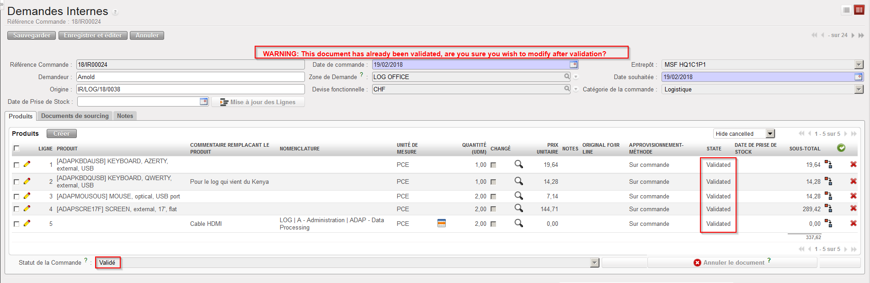
Task: Switch to Notes tab
Action: pyautogui.click(x=125, y=116)
